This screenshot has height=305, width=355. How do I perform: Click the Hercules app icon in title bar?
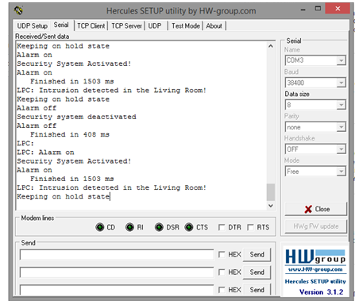18,10
